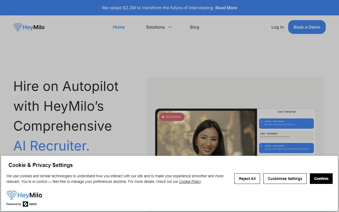This screenshot has width=339, height=212.
Task: Open the Cookie Policy link
Action: point(190,182)
